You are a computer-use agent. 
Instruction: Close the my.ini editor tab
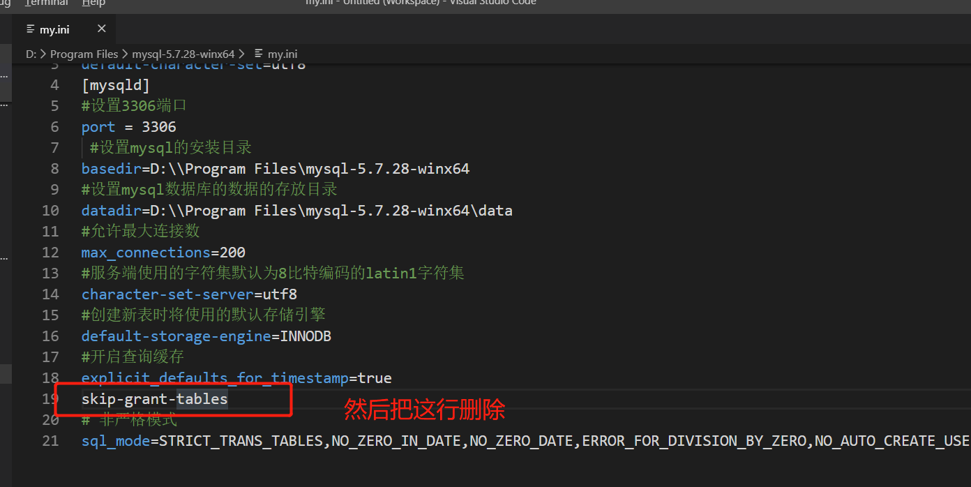click(102, 29)
